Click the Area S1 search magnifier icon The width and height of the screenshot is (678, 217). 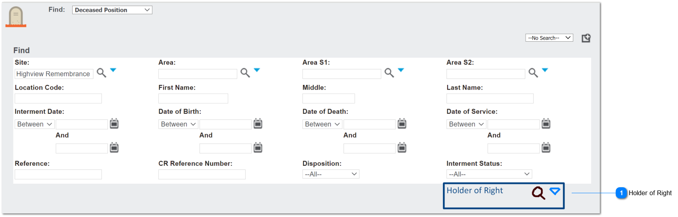click(x=389, y=73)
